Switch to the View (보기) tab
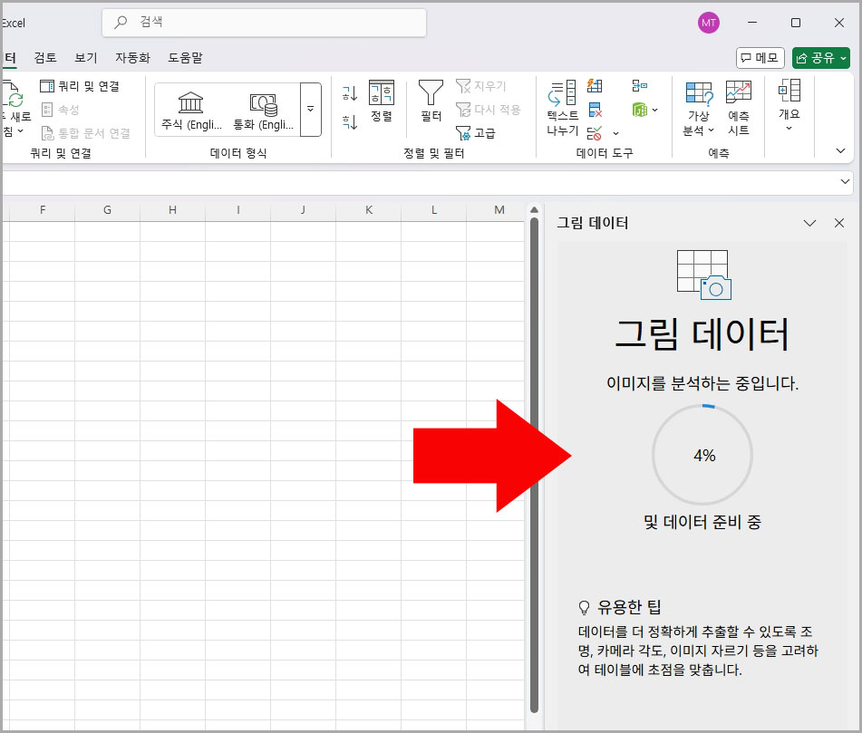862x733 pixels. click(86, 58)
